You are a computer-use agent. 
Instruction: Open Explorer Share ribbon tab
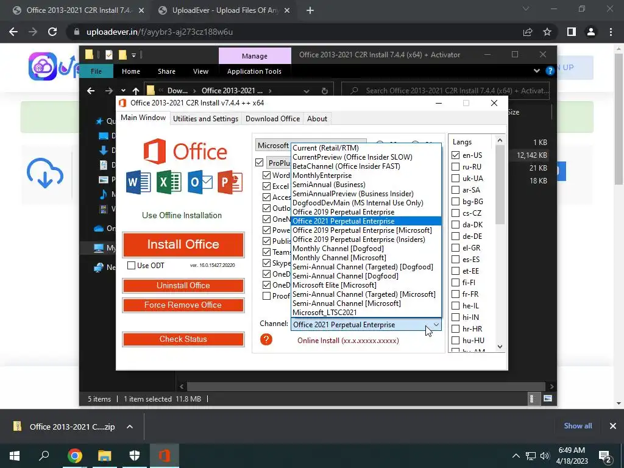[x=166, y=71]
